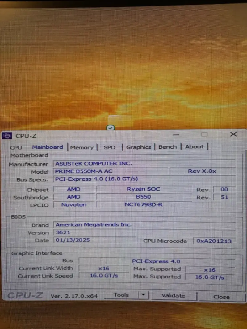Image resolution: width=247 pixels, height=329 pixels.
Task: Open the Memory tab
Action: (82, 147)
